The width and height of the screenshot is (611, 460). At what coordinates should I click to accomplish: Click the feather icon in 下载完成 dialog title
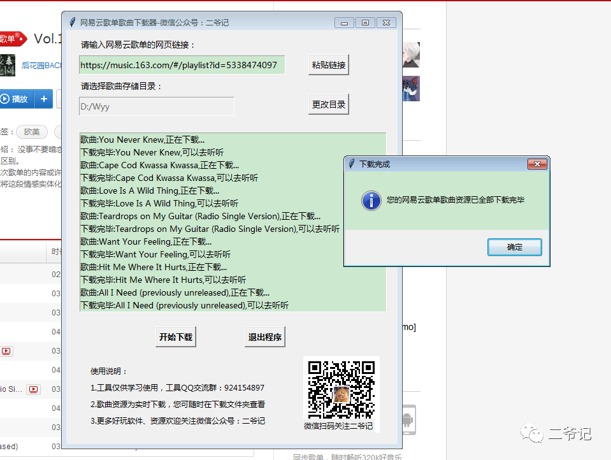click(352, 164)
